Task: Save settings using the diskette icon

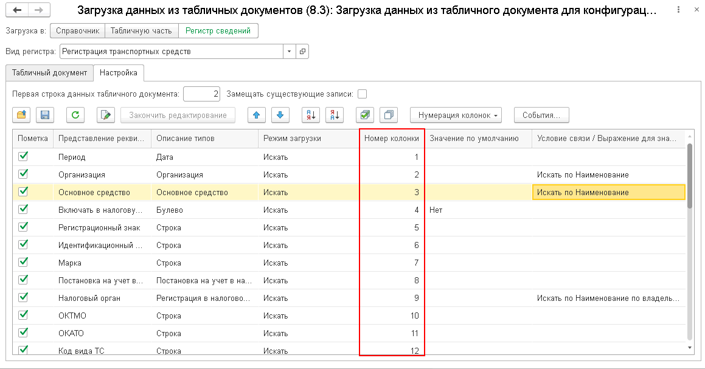Action: coord(45,115)
